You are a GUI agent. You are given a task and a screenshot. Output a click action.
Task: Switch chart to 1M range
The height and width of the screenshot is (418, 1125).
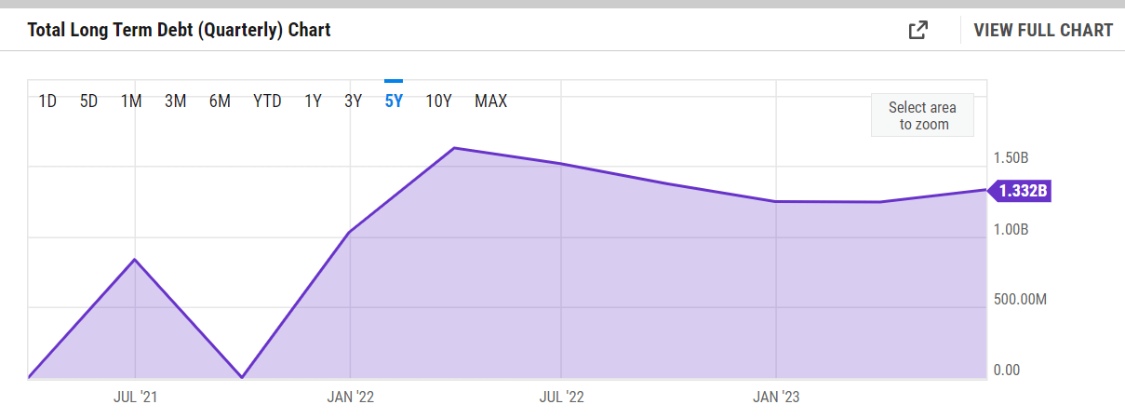[x=131, y=101]
